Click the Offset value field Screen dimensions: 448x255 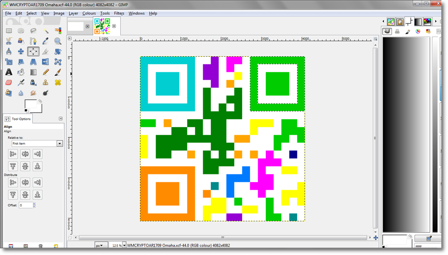26,205
